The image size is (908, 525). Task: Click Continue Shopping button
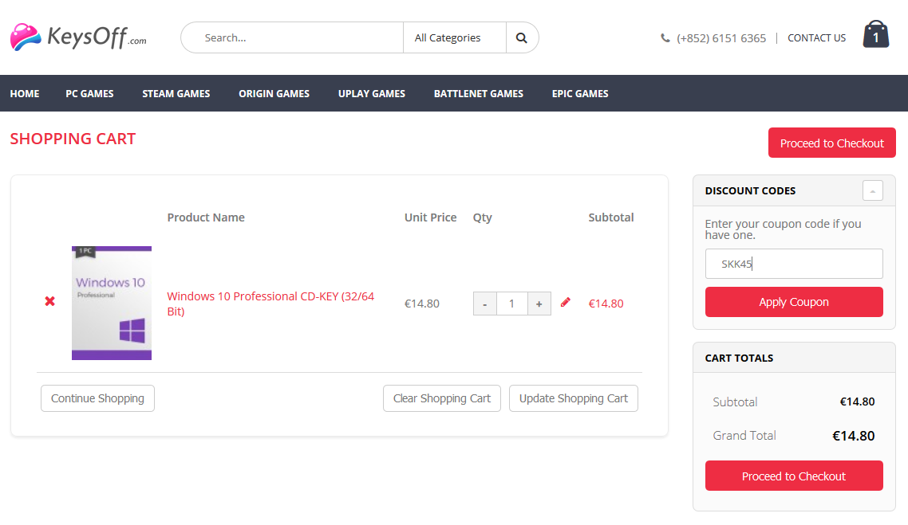[x=97, y=398]
